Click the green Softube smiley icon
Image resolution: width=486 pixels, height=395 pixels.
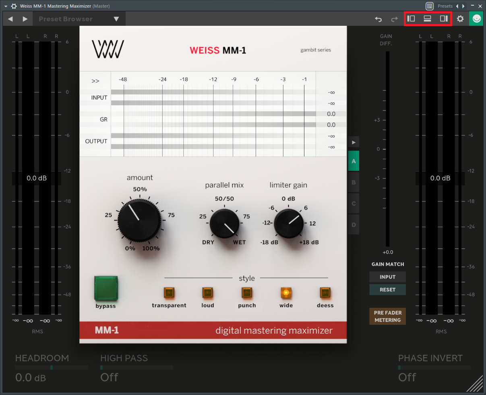pos(477,19)
